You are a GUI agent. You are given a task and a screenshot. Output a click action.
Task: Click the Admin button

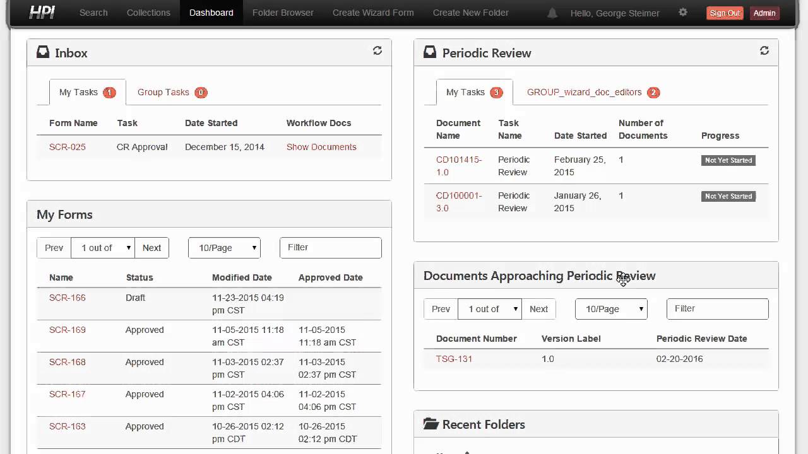click(x=764, y=13)
